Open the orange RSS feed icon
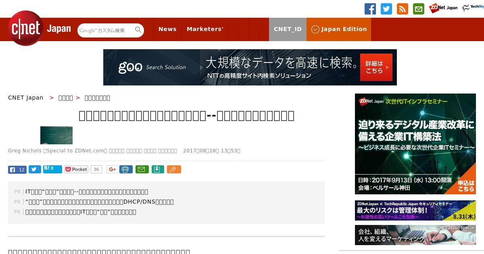 403,9
